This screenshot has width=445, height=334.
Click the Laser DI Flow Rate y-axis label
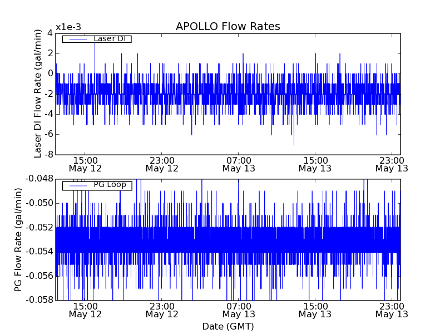38,94
